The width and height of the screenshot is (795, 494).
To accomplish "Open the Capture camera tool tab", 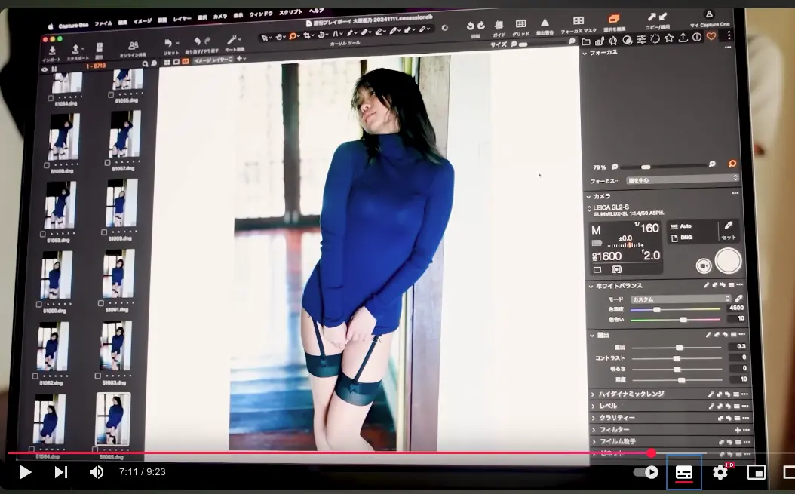I will (x=600, y=41).
